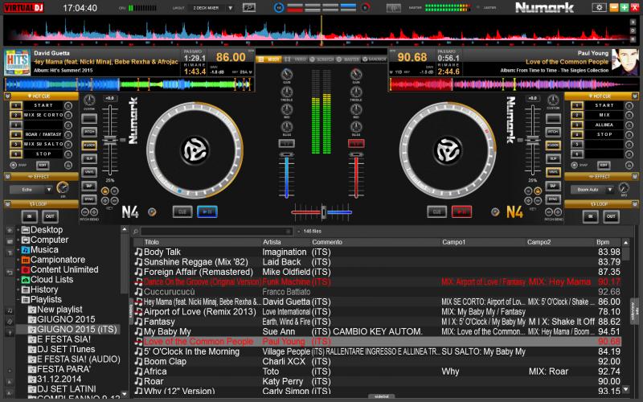Click the left deck SYNC button
Screen dimensions: 643x402
(x=89, y=198)
